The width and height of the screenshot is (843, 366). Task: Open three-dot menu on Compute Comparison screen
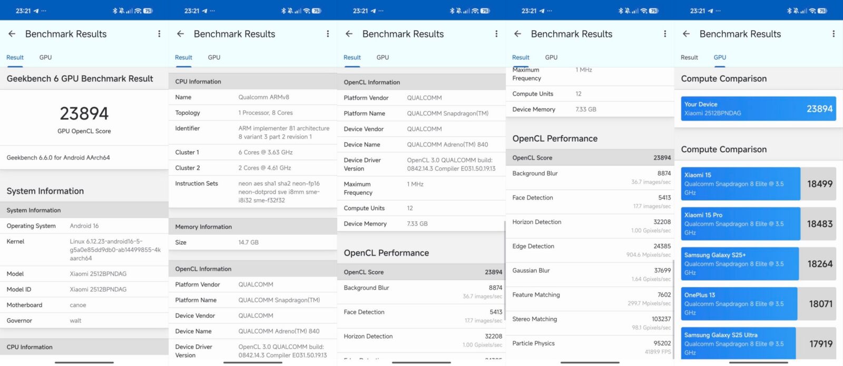coord(833,34)
